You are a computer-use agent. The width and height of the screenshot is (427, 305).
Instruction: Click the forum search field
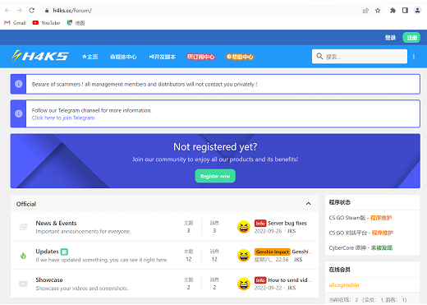pyautogui.click(x=360, y=57)
